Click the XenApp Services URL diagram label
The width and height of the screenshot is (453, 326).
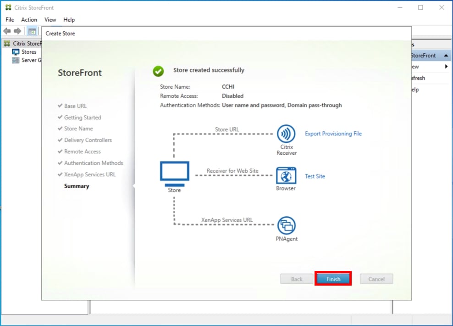227,220
